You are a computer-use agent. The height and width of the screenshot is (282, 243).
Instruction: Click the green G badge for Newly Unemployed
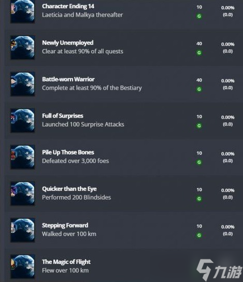pos(199,52)
